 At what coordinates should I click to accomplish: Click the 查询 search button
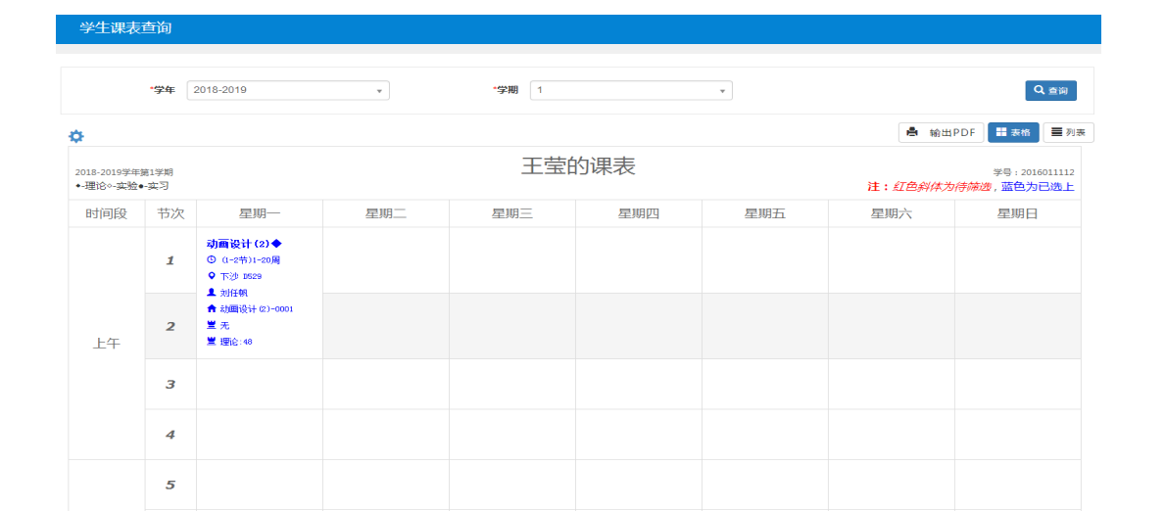1050,91
